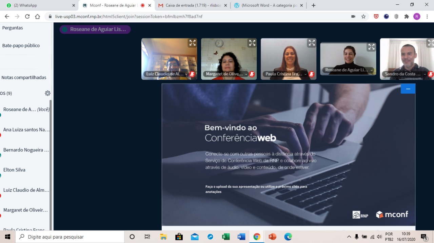Click muted microphone icon on Luiz Claudio's video

(x=192, y=74)
